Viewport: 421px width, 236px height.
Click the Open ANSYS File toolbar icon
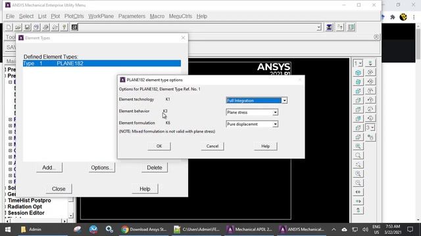pyautogui.click(x=18, y=28)
